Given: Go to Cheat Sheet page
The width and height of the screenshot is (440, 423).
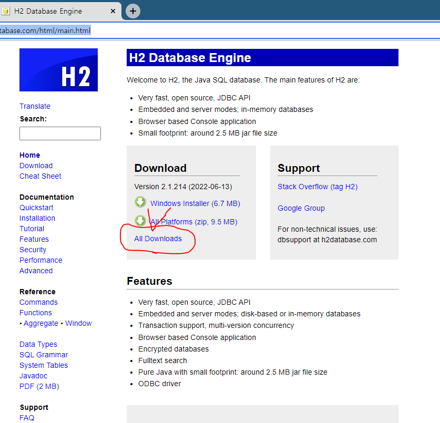Looking at the screenshot, I should click(40, 176).
